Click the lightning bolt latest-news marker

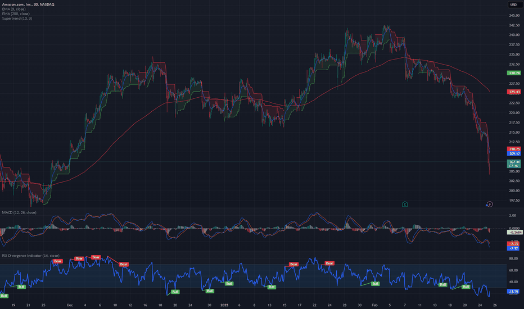[x=490, y=204]
